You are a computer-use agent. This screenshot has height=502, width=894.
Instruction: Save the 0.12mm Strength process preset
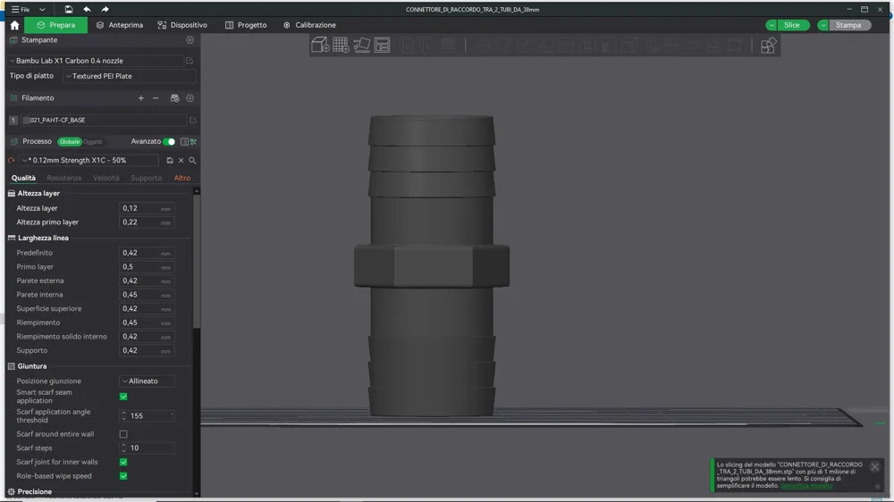169,161
